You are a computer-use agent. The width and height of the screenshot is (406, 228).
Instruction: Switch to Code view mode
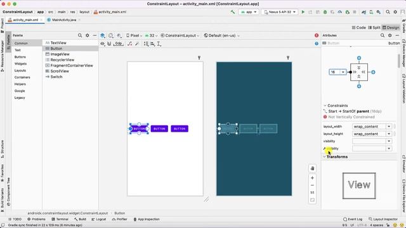click(x=358, y=27)
